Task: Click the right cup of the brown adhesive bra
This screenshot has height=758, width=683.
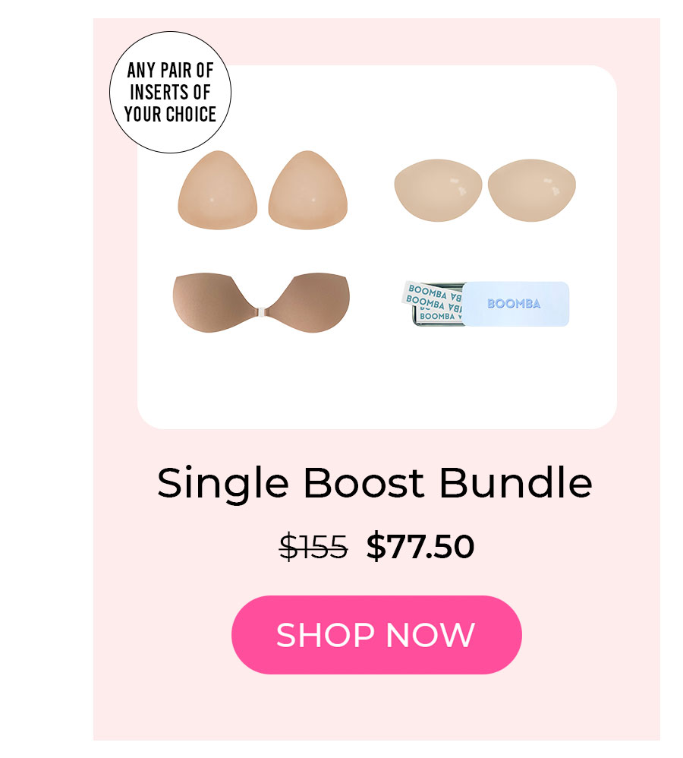Action: 309,302
